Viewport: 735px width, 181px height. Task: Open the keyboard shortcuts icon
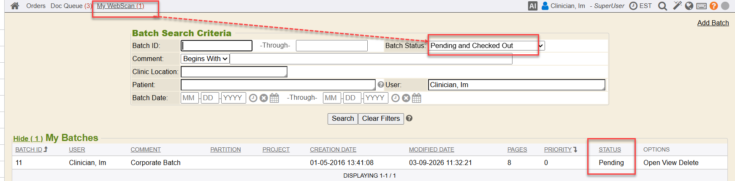[701, 6]
